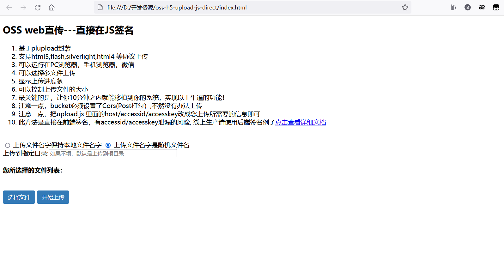
Task: Click list item about html5, flash, silverlight support
Action: (x=83, y=57)
